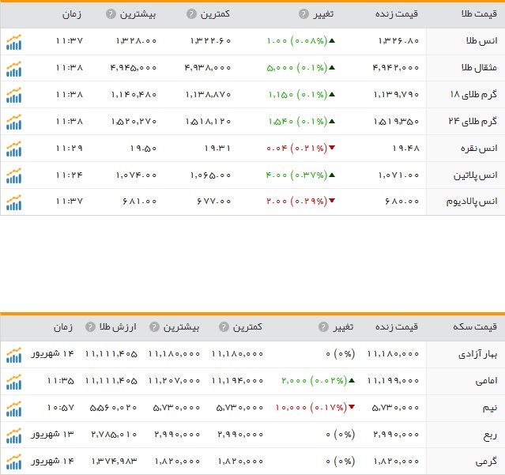Click help icon beside تغییر in coin table
The height and width of the screenshot is (475, 505).
[x=323, y=327]
